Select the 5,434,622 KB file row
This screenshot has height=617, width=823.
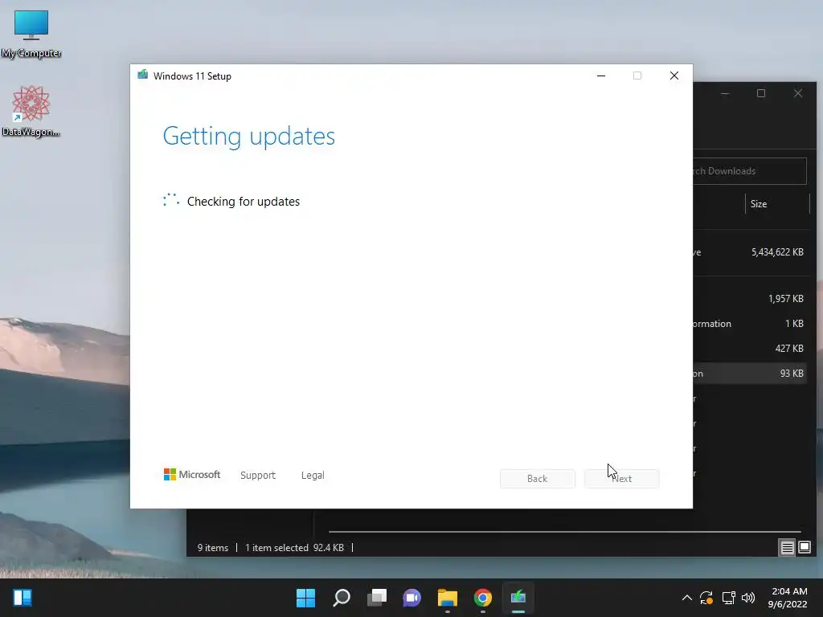750,252
